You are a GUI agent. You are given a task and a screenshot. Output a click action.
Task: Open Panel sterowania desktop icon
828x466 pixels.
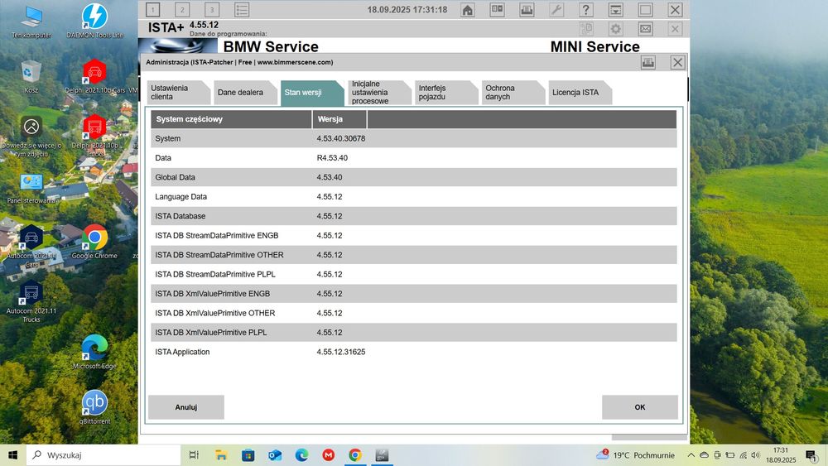[31, 189]
